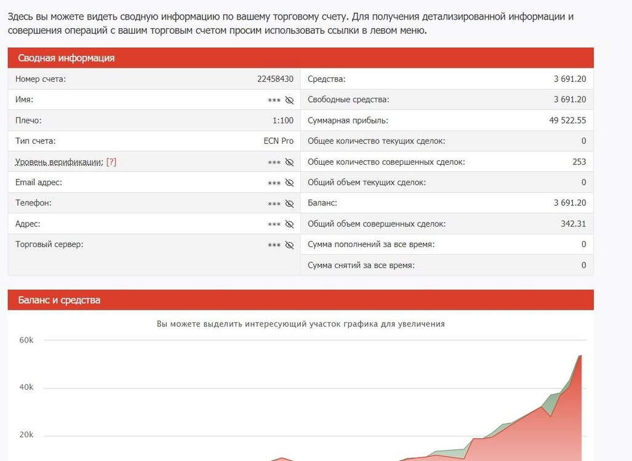This screenshot has height=461, width=632.
Task: Reveal the hidden Телефон value
Action: (x=289, y=203)
